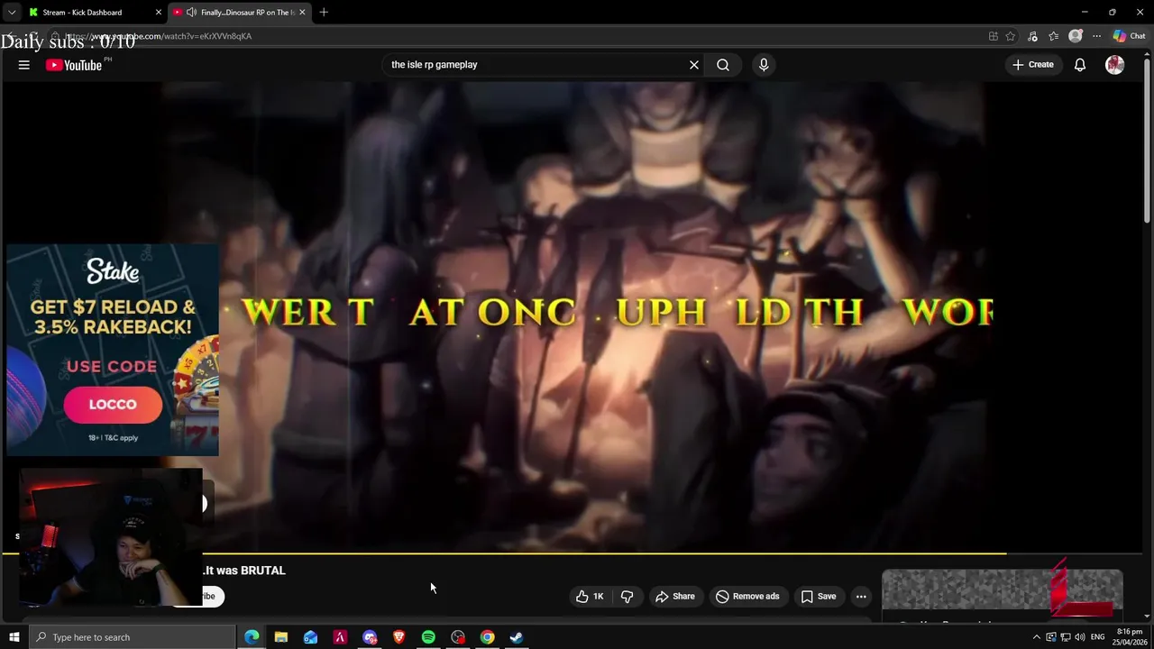Open the Windows Start menu
The height and width of the screenshot is (649, 1154).
click(14, 637)
